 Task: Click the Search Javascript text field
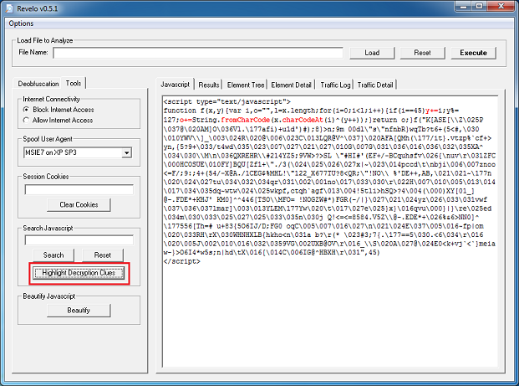[x=79, y=240]
